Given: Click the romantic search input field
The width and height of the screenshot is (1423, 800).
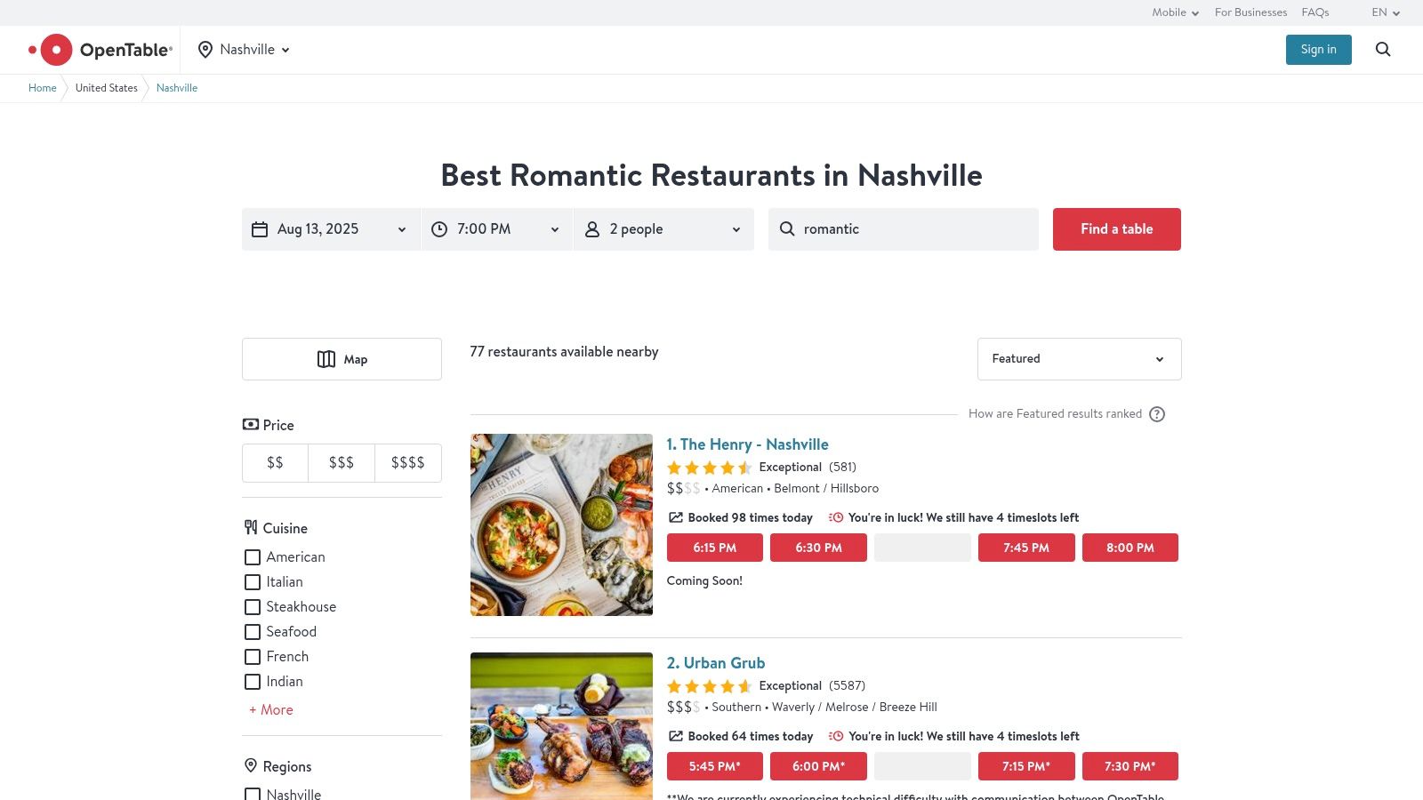Looking at the screenshot, I should pyautogui.click(x=904, y=229).
